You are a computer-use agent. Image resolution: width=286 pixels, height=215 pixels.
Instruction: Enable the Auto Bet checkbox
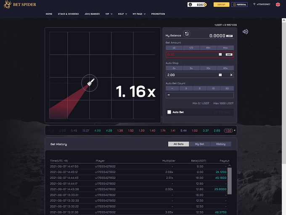click(x=169, y=112)
